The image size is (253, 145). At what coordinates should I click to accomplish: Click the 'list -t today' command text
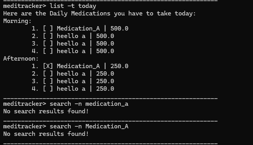[73, 6]
